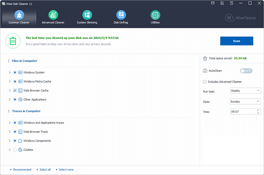The image size is (264, 175).
Task: Tick the Cookies checkbox
Action: coord(15,150)
